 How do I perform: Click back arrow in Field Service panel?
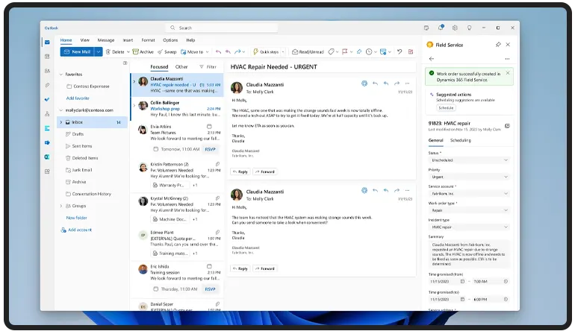[x=431, y=58]
